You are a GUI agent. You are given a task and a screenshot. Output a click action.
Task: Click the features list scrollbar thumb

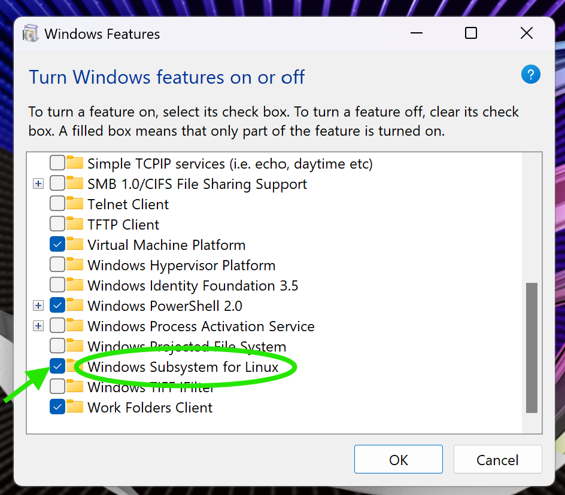tap(531, 348)
